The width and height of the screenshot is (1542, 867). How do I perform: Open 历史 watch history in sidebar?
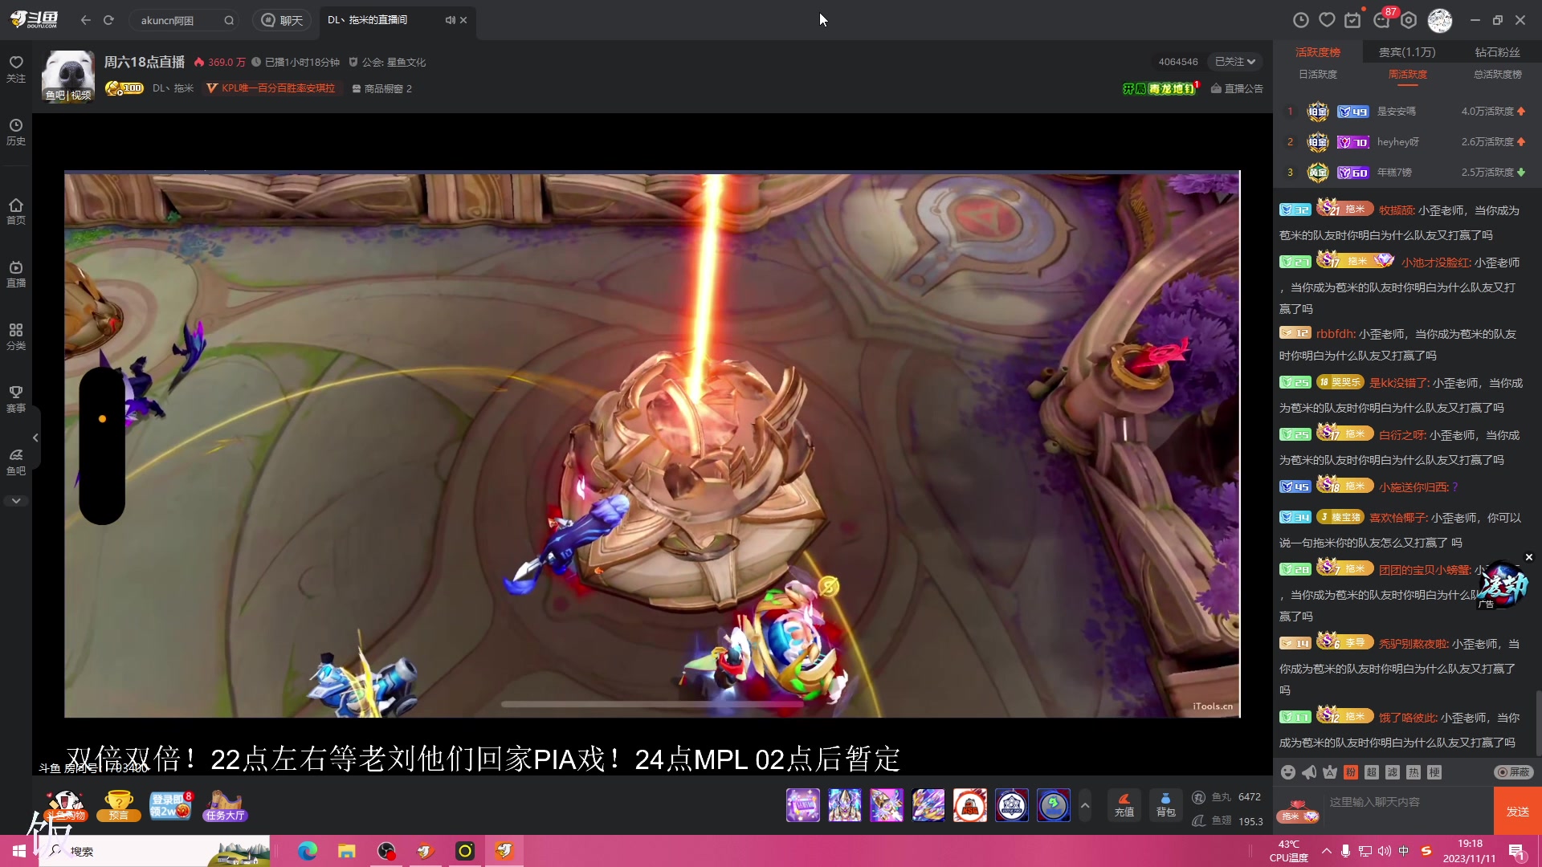[16, 132]
